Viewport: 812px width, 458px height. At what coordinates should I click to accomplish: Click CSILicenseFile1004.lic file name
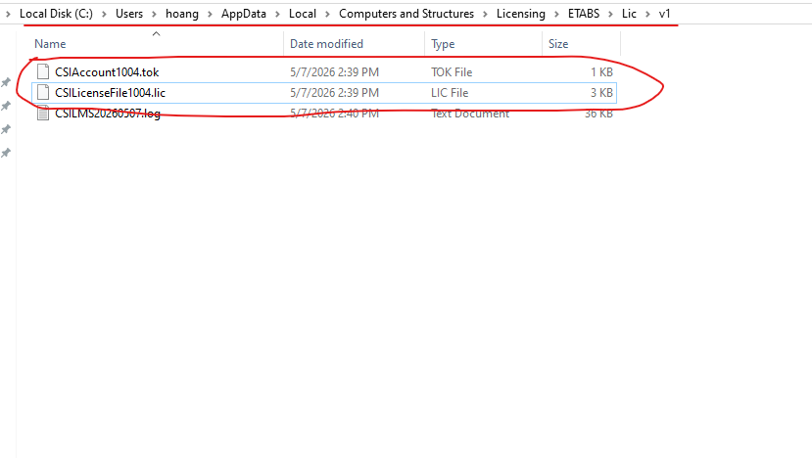click(111, 93)
